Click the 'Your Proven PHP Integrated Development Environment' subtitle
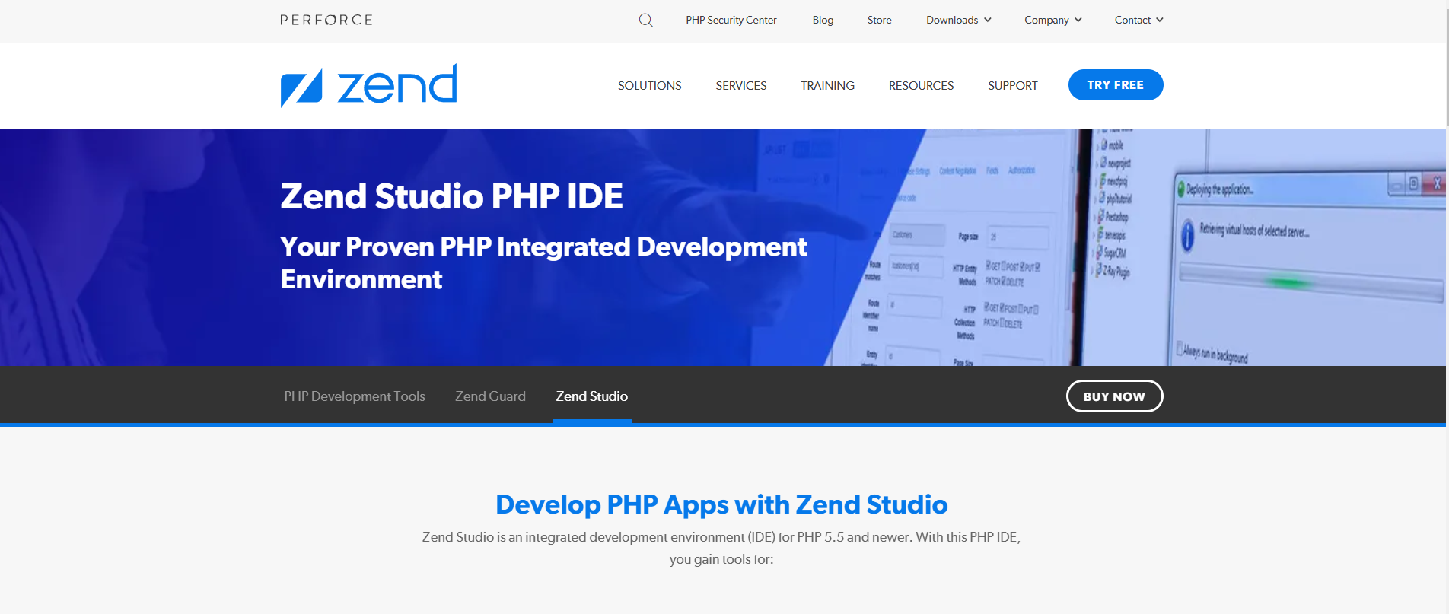This screenshot has width=1449, height=614. (543, 262)
